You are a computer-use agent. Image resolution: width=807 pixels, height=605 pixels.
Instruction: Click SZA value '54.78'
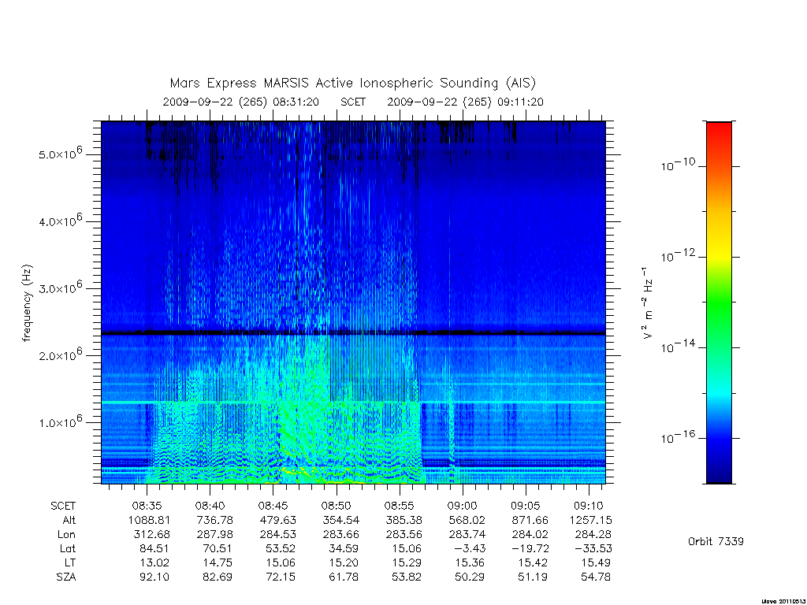tap(596, 577)
